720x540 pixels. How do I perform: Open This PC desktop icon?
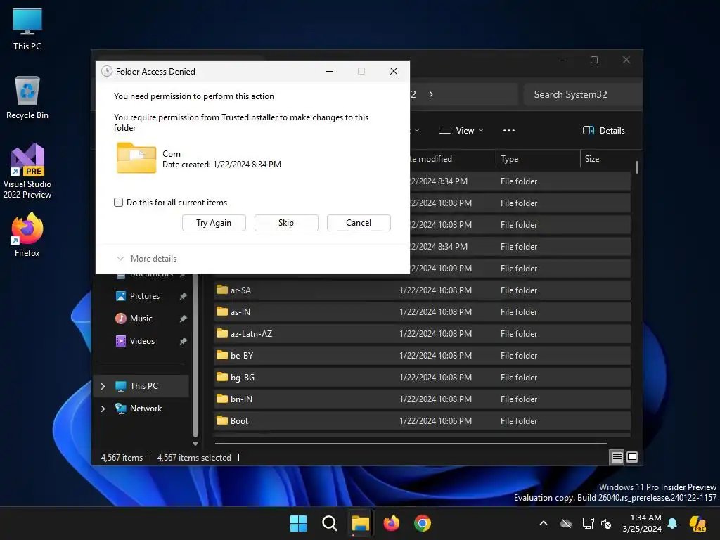(x=27, y=29)
